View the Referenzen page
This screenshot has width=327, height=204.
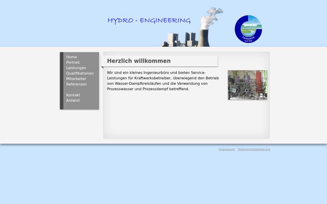click(x=76, y=84)
